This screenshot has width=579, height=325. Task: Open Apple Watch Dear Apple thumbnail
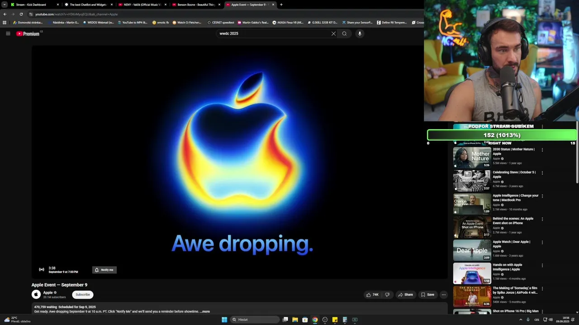pyautogui.click(x=472, y=250)
